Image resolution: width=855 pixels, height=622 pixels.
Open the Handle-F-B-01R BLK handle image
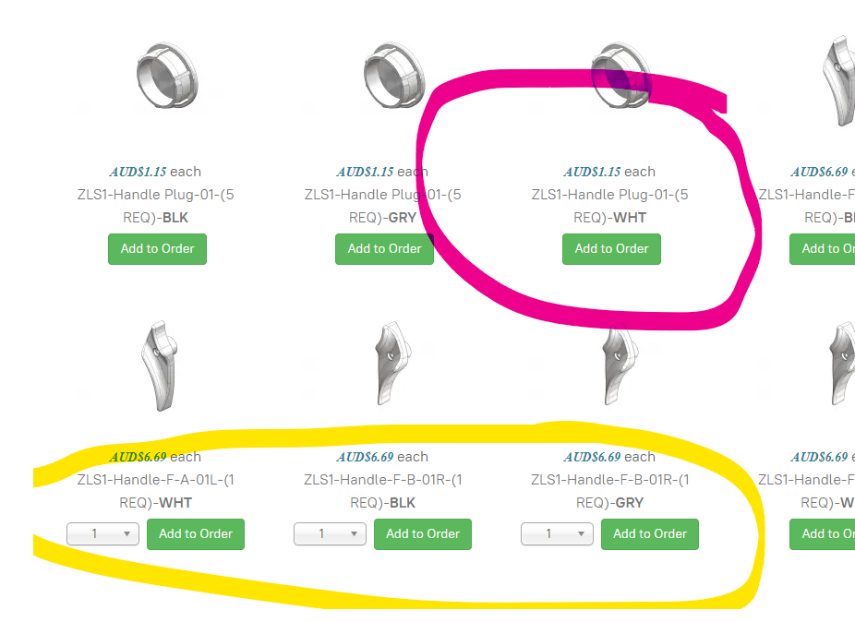[392, 363]
